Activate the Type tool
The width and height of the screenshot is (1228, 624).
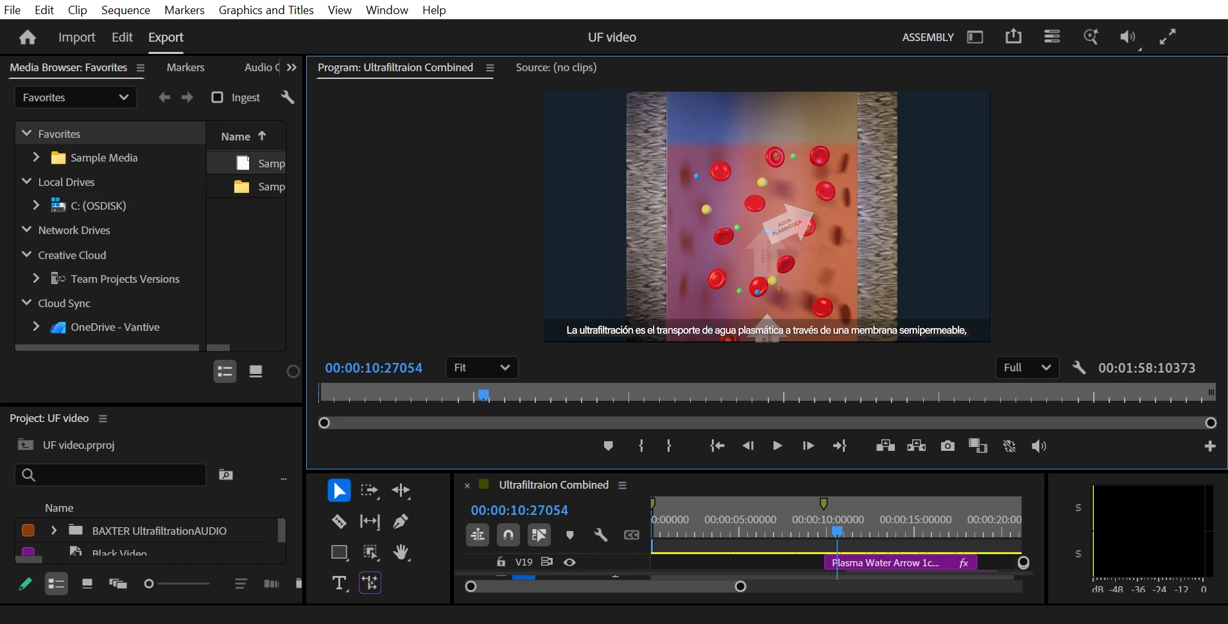point(339,583)
